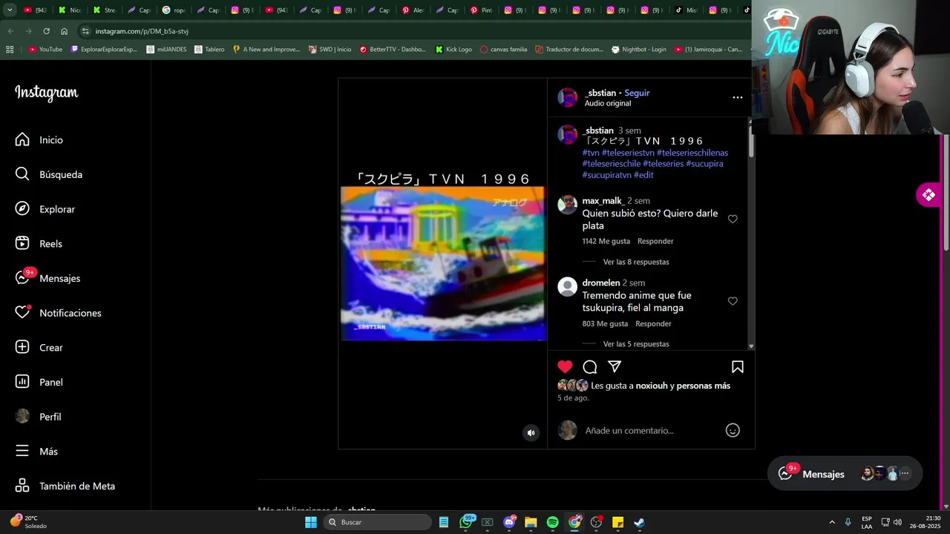The width and height of the screenshot is (950, 534).
Task: Open noxiouh profile from likes
Action: pyautogui.click(x=652, y=386)
